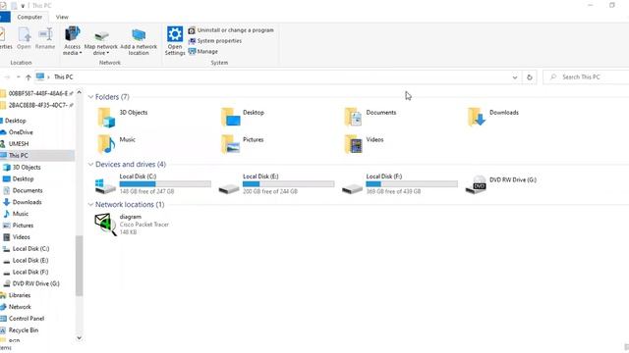Click the Local Disk (F:) usage bar
The width and height of the screenshot is (629, 353).
[x=412, y=184]
